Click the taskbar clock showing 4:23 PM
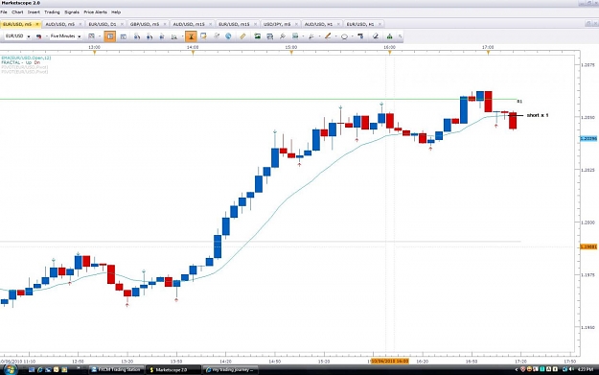The height and width of the screenshot is (375, 599). tap(585, 369)
